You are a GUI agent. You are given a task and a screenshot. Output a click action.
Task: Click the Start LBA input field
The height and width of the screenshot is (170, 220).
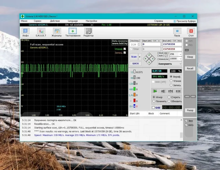[x=151, y=44]
